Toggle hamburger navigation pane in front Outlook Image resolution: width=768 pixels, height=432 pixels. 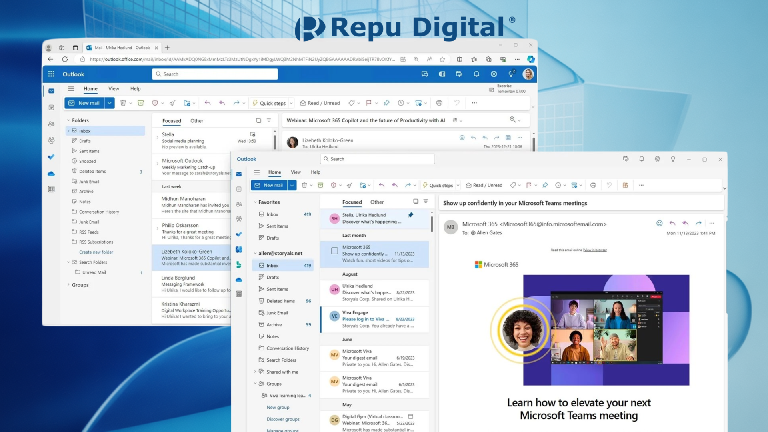(x=257, y=172)
